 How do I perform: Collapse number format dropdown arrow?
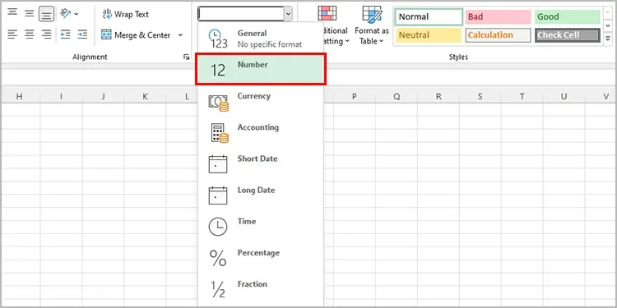(x=289, y=14)
